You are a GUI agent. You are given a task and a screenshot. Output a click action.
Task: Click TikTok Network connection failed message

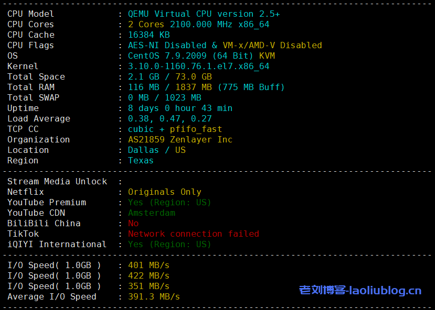click(x=193, y=234)
